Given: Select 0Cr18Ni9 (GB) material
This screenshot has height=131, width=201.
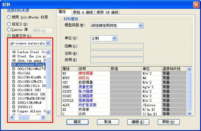Looking at the screenshot, I should pyautogui.click(x=29, y=90).
